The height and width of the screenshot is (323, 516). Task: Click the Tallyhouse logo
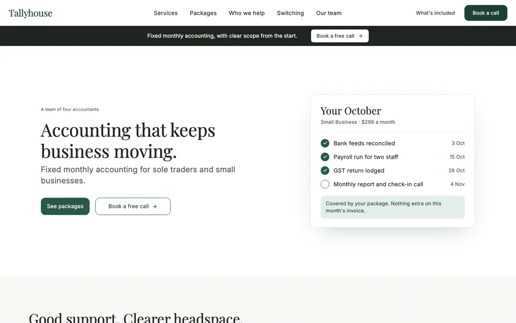coord(30,13)
